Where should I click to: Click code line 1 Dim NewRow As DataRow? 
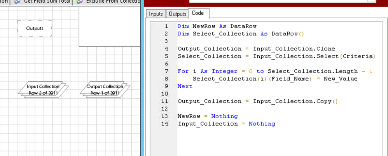pos(217,26)
